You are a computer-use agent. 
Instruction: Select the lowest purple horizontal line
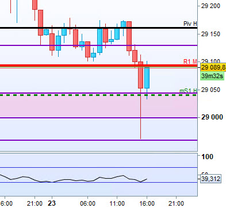pos(98,140)
